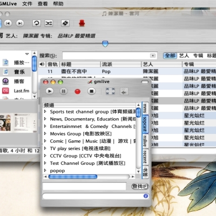Viewport: 216px width, 216px height.
Task: Click stop button in gmlive window
Action: click(x=91, y=91)
